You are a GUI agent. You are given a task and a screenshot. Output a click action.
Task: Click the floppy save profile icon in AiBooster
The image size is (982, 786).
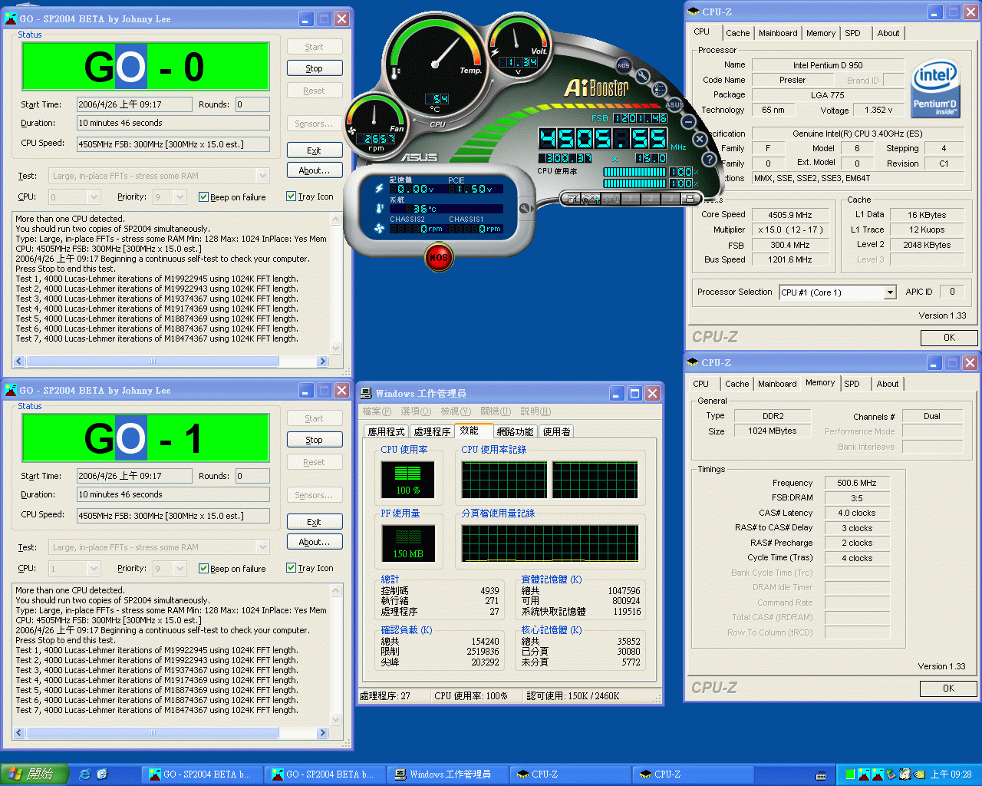[x=689, y=199]
